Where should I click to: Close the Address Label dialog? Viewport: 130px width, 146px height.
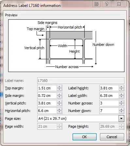click(x=119, y=4)
